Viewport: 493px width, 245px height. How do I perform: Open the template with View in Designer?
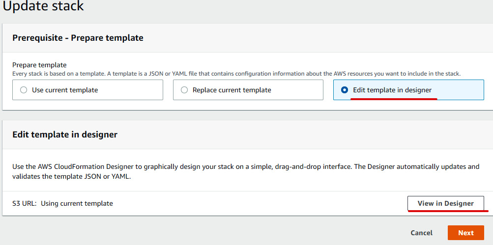pos(445,203)
